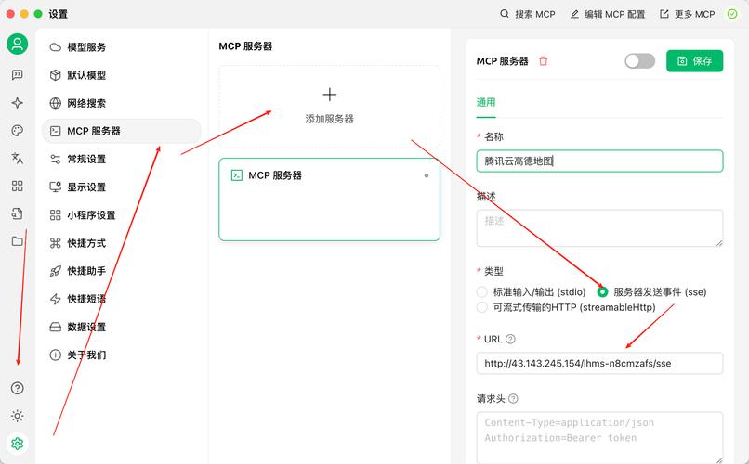Click the green 保存 button

(694, 61)
